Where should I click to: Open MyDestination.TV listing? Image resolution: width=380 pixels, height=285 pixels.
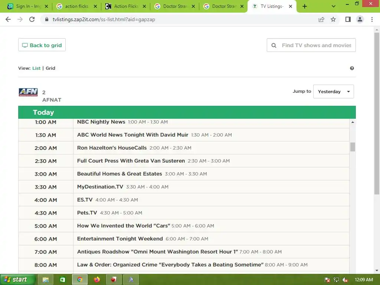click(x=100, y=187)
